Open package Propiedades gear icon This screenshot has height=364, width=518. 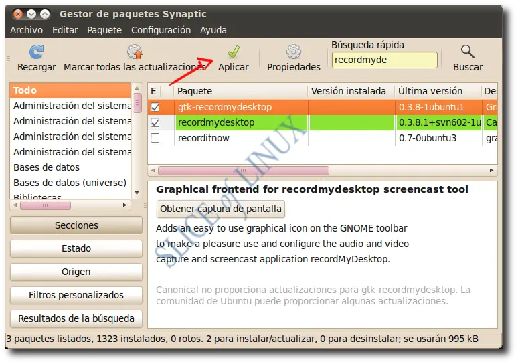point(294,52)
